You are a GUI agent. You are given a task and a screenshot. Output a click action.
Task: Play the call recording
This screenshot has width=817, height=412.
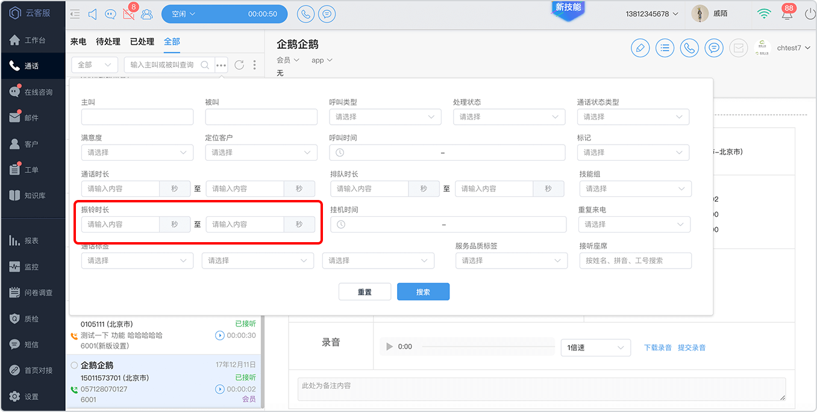point(389,346)
